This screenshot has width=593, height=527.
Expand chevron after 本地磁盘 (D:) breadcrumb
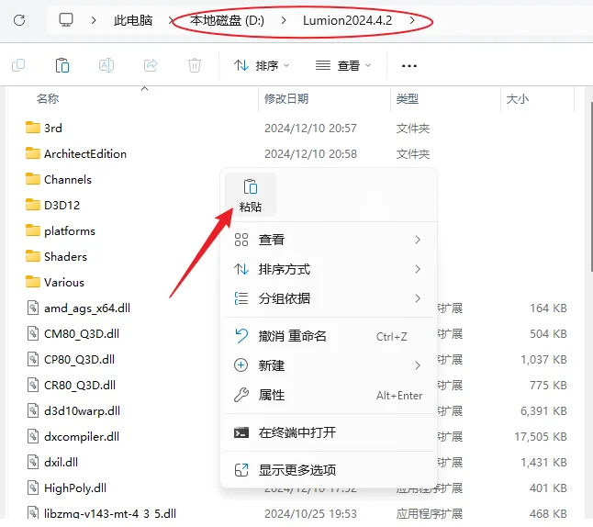284,20
